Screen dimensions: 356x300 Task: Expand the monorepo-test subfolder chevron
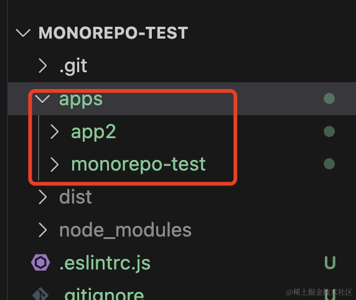point(55,164)
